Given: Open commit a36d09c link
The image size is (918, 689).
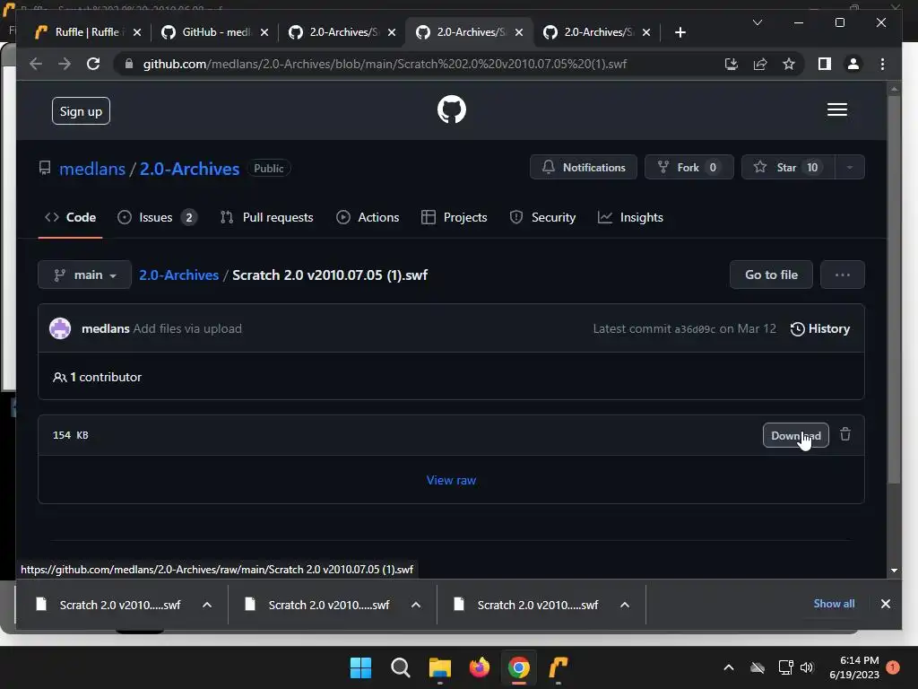Looking at the screenshot, I should 695,329.
